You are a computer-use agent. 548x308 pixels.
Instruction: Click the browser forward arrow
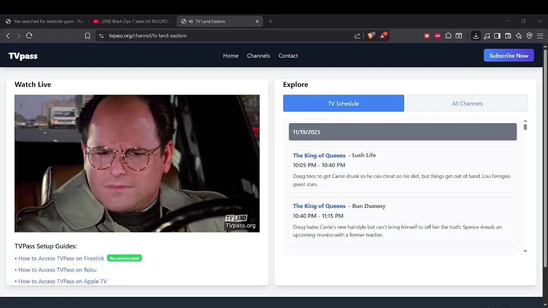[x=18, y=36]
